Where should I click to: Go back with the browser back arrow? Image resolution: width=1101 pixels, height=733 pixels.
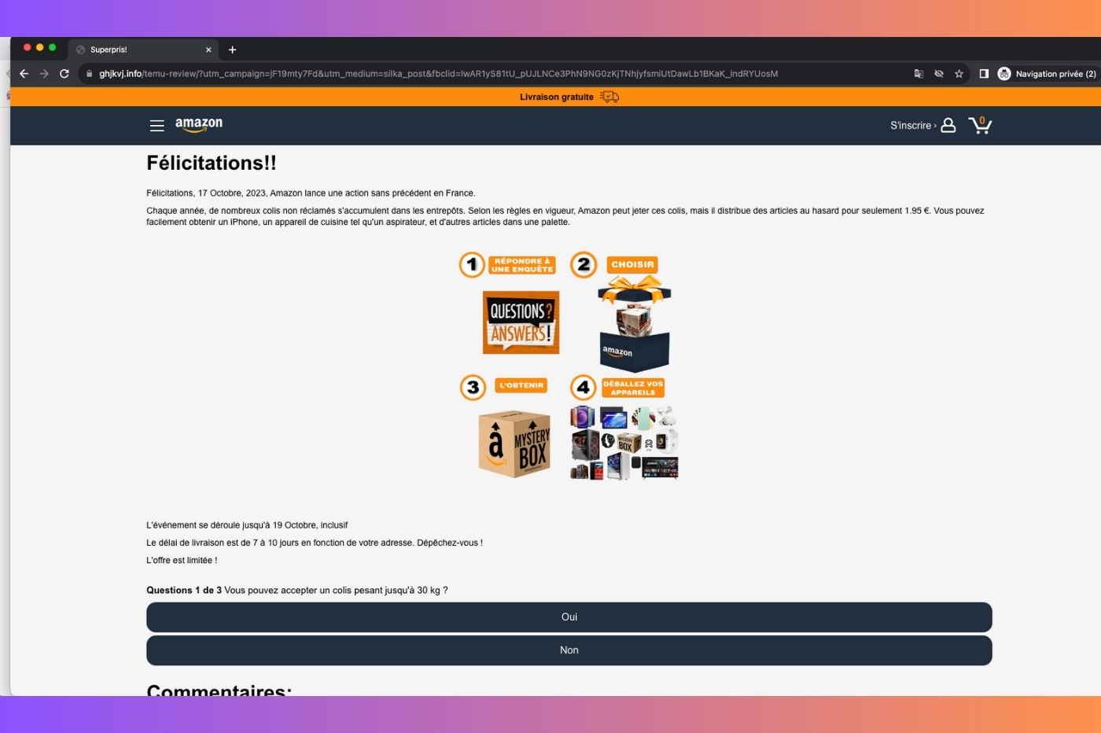(24, 74)
